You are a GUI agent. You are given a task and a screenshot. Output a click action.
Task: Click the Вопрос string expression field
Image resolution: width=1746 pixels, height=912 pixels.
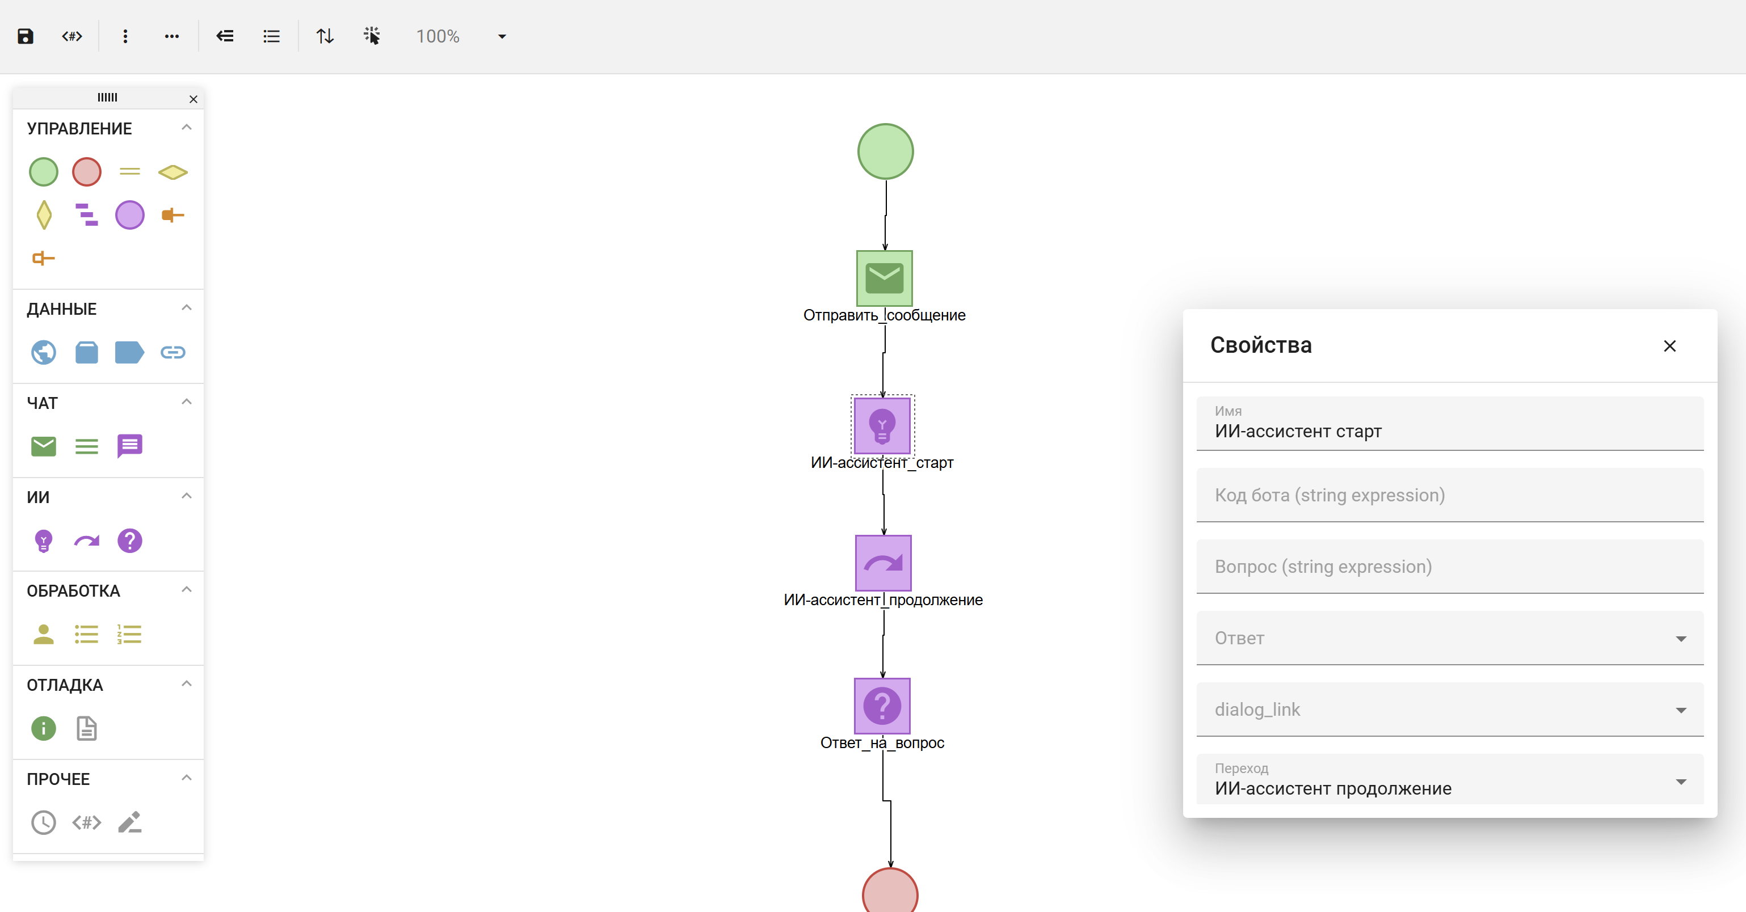(x=1449, y=567)
